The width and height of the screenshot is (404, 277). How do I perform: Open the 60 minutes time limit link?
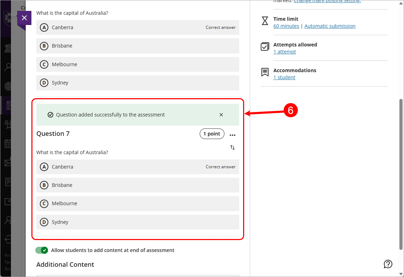tap(286, 26)
